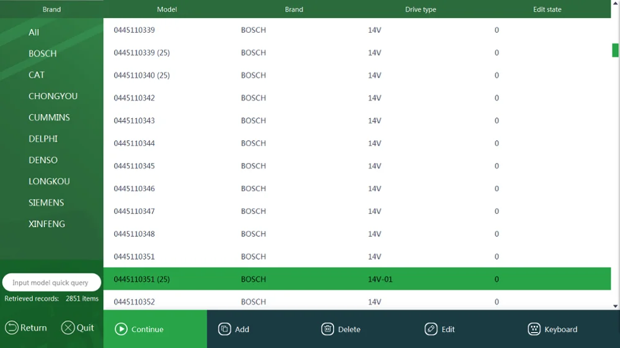This screenshot has height=348, width=620.
Task: Click BOSCH cell in row 0445110342
Action: tap(253, 98)
